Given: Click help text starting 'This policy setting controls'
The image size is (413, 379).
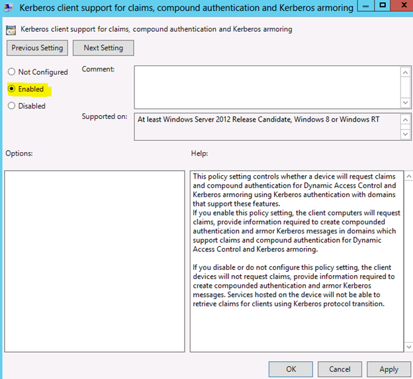Looking at the screenshot, I should pos(295,190).
